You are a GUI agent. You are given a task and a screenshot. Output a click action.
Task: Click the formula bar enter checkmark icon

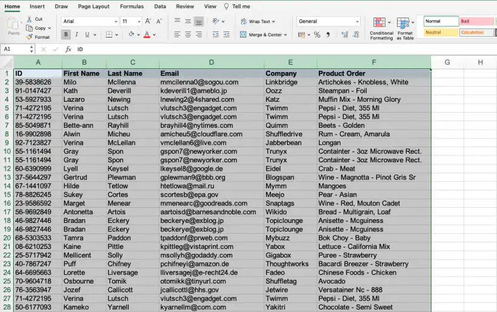pos(56,50)
